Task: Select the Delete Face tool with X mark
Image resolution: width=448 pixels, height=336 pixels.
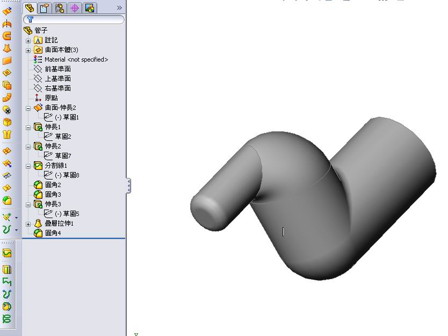Action: (7, 110)
